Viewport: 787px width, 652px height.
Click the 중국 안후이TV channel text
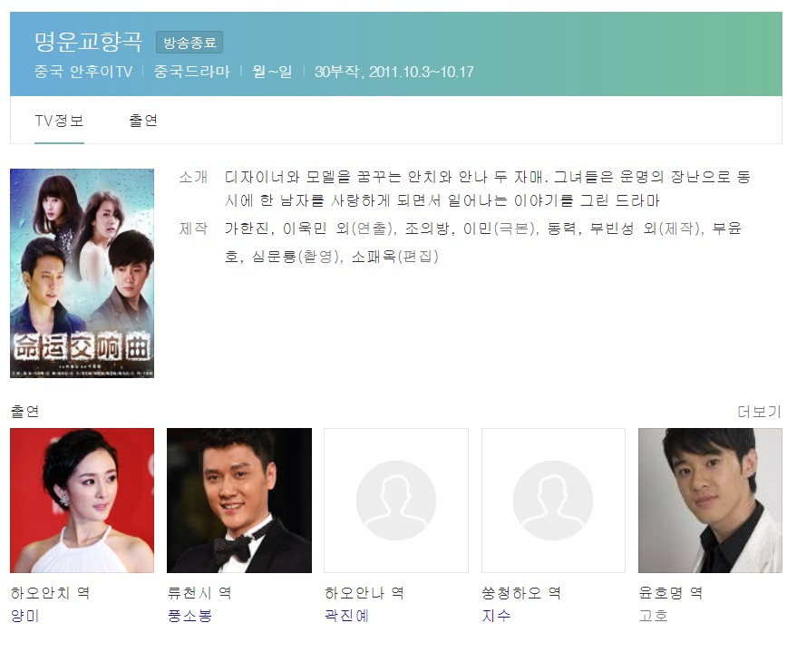[83, 72]
